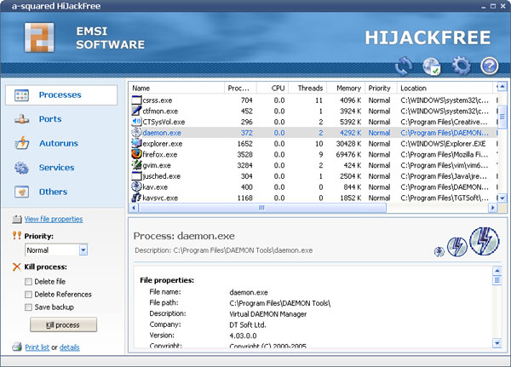Click the Print list link
The width and height of the screenshot is (511, 367).
coord(37,347)
